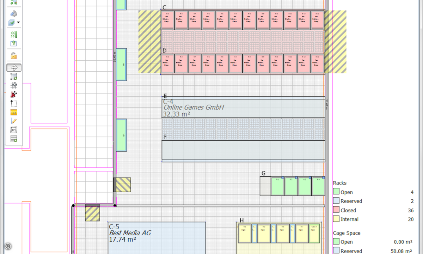Select yellow rack R-7 in row H
The width and height of the screenshot is (423, 254).
click(x=302, y=233)
